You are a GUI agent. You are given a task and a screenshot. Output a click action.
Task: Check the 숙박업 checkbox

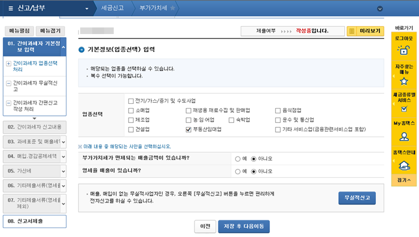tap(232, 120)
